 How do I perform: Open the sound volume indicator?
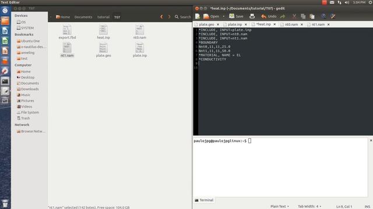(347, 2)
